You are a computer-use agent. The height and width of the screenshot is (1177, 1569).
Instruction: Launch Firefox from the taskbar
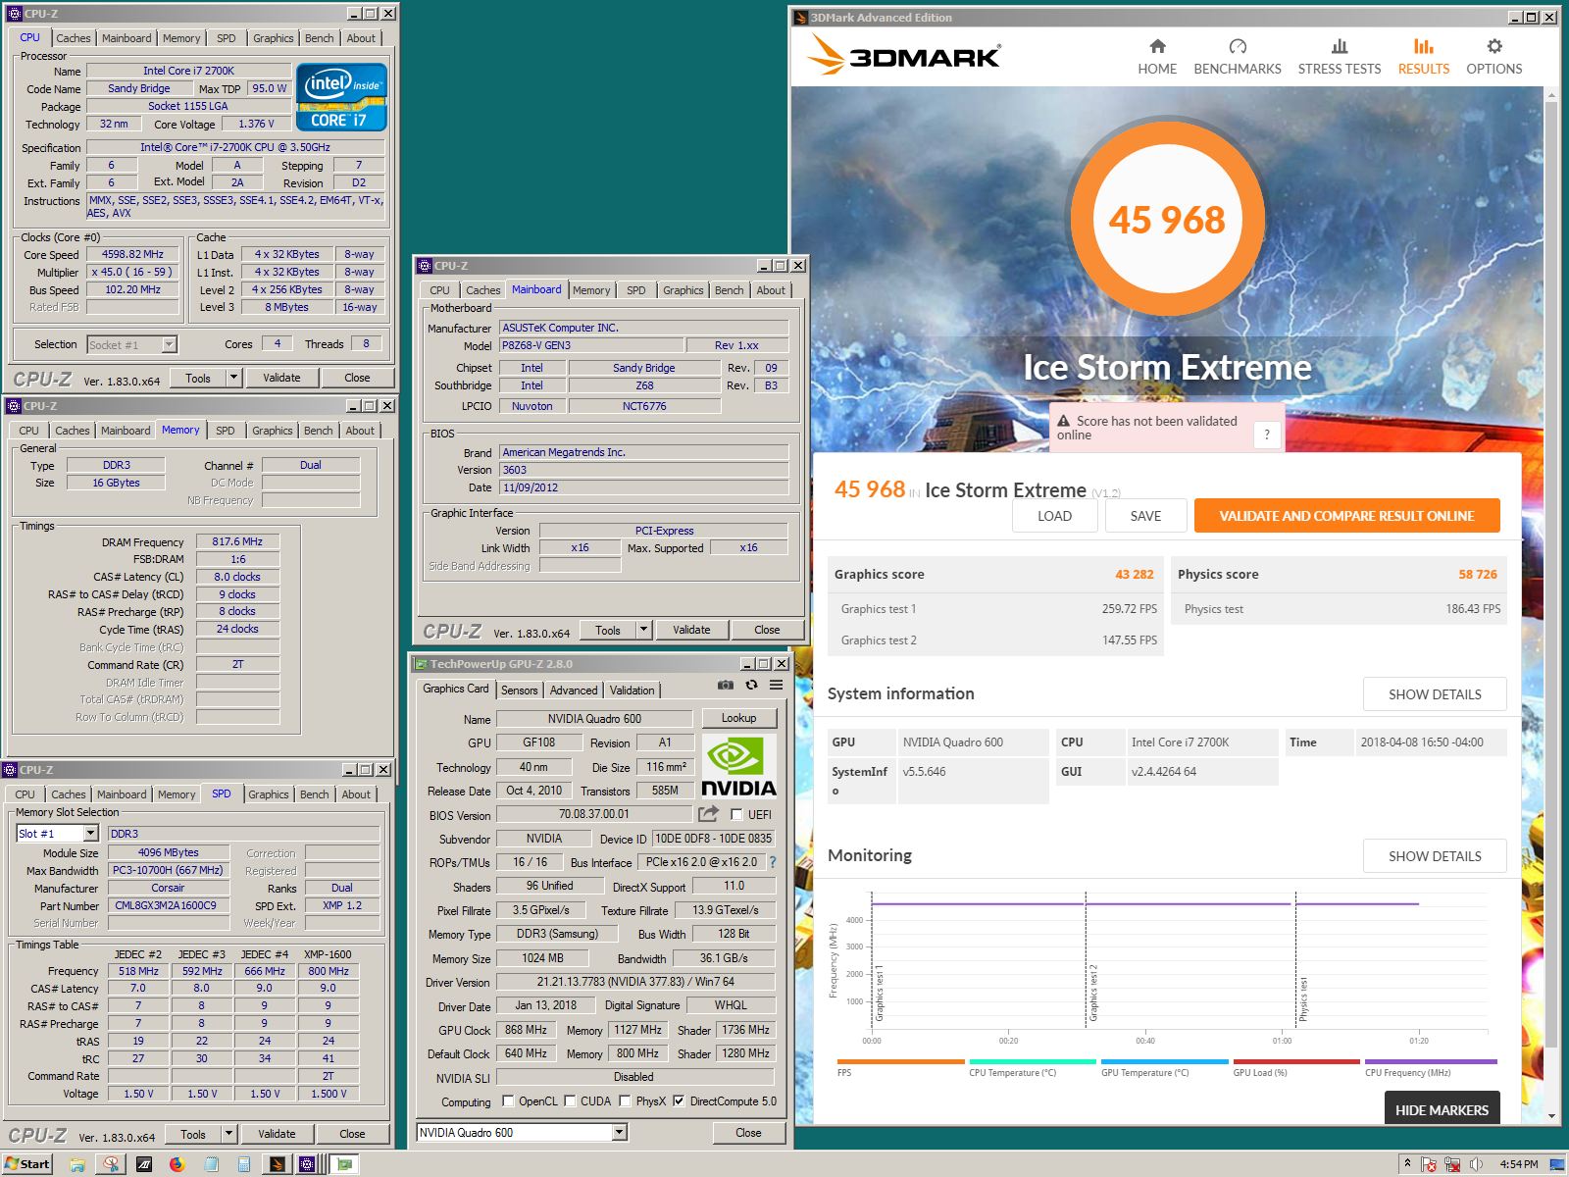[177, 1164]
